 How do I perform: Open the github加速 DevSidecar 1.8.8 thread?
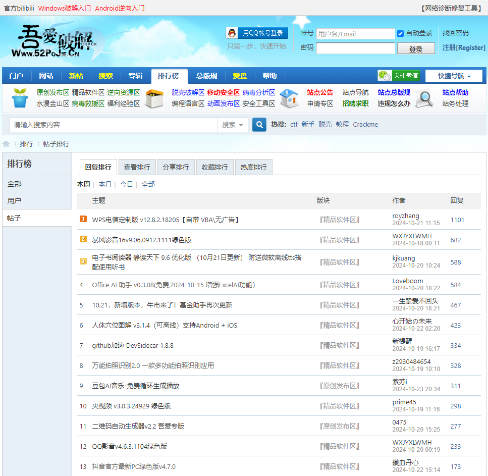(x=133, y=346)
